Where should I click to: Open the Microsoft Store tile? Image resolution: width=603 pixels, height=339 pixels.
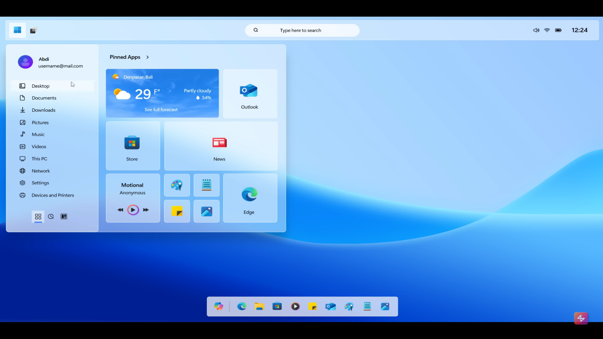(x=132, y=146)
